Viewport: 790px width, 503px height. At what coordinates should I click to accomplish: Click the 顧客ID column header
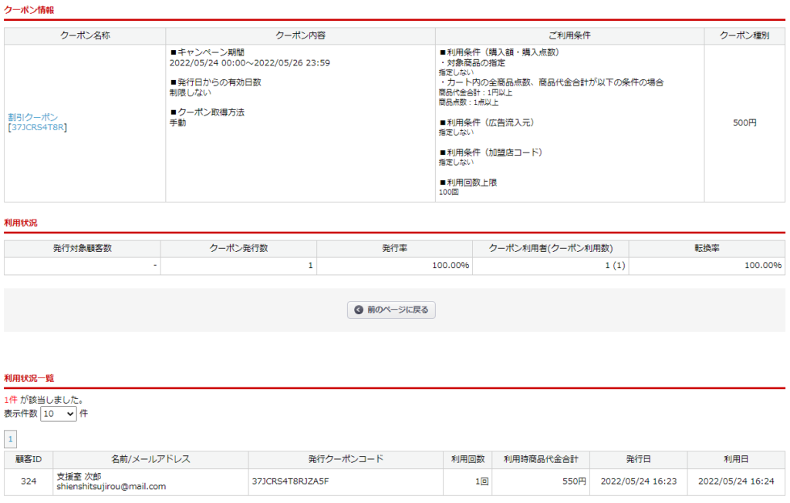[29, 459]
